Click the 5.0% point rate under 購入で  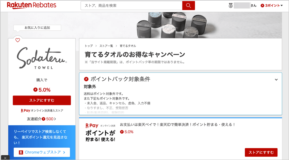[x=42, y=90]
